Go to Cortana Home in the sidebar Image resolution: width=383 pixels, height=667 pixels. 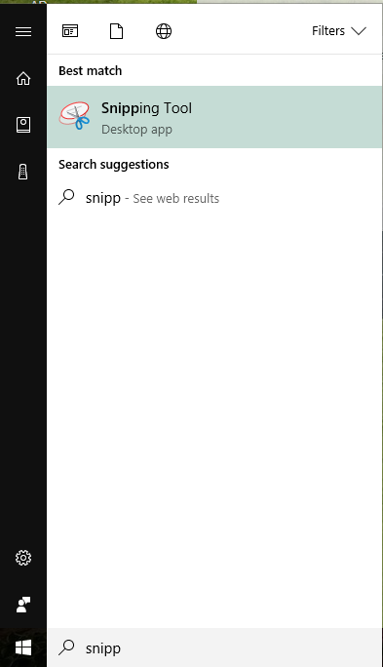pos(23,78)
